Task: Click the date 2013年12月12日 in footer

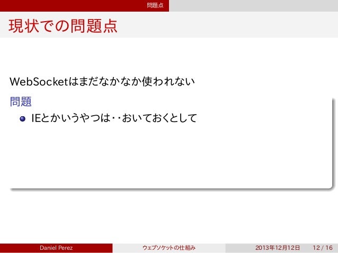Action: 278,248
